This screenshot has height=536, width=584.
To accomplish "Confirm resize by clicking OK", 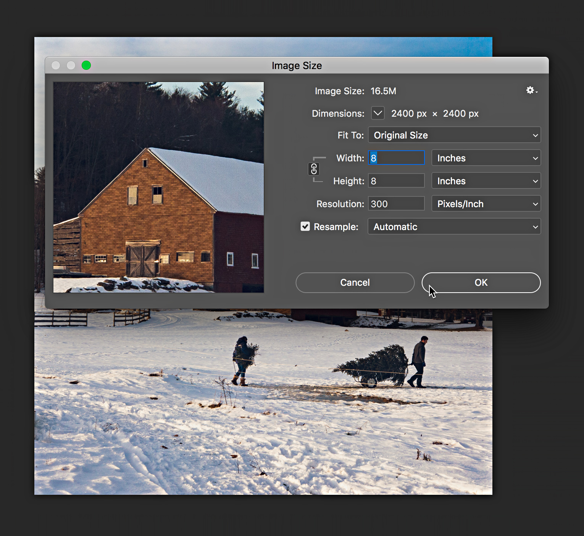I will (481, 282).
